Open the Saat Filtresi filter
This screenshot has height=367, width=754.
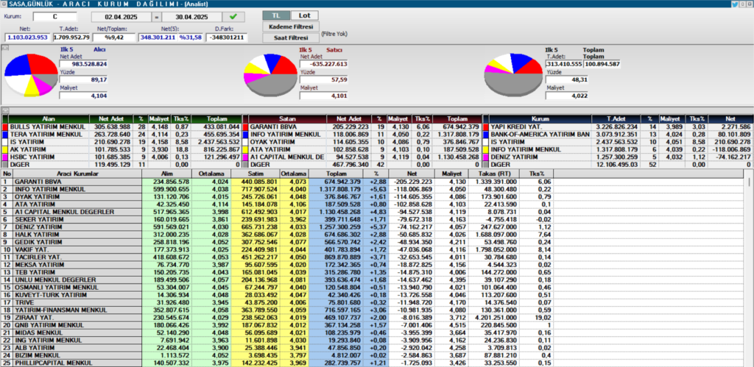coord(290,38)
